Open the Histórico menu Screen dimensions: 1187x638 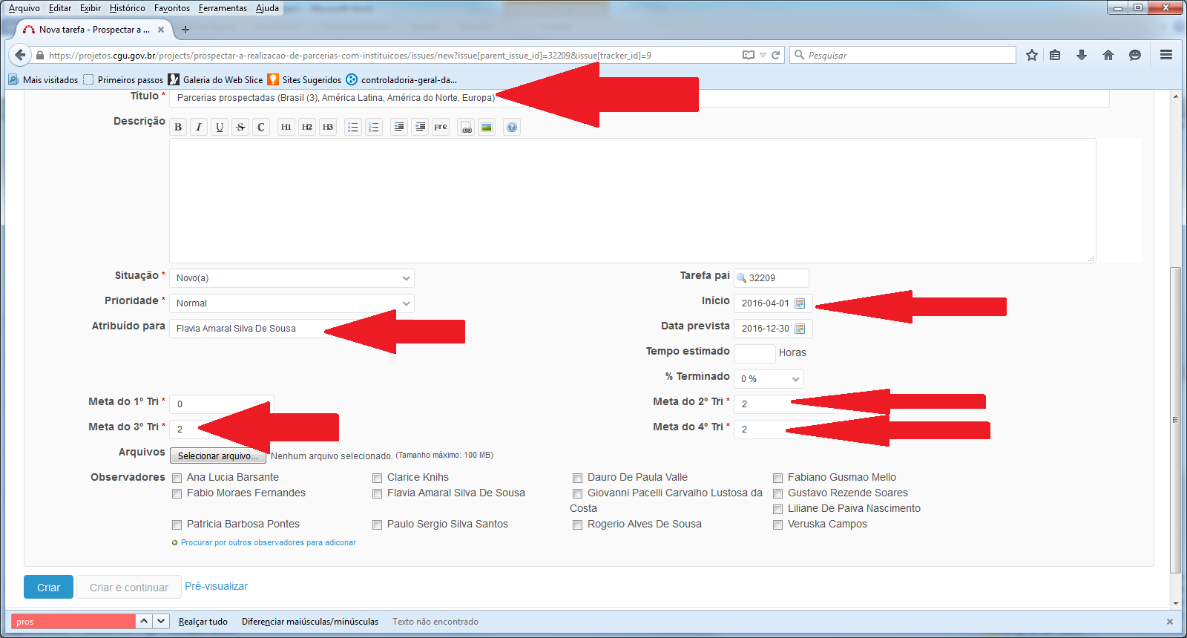click(x=128, y=8)
